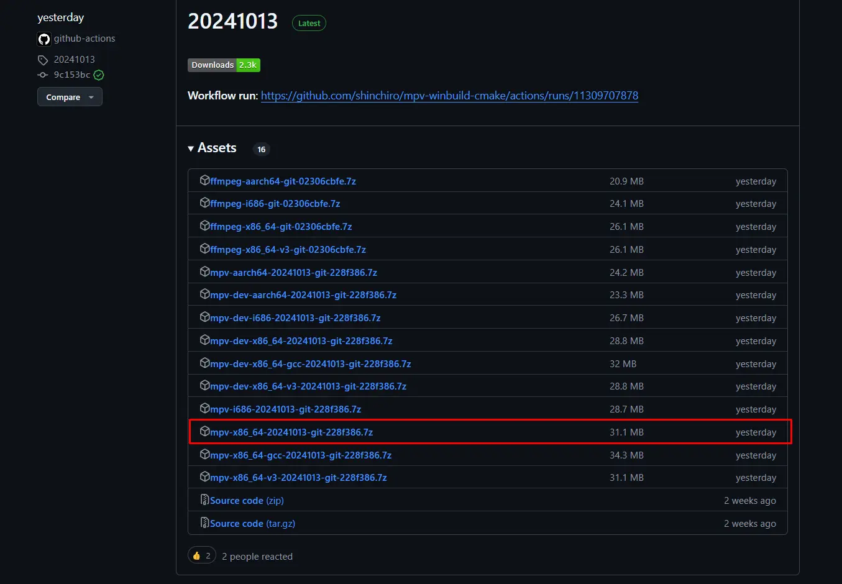
Task: Download Source code (zip)
Action: coord(247,501)
